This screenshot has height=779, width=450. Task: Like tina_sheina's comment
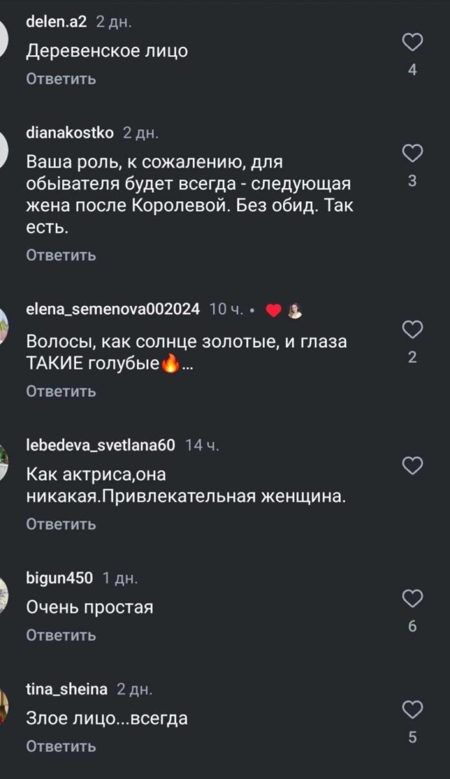point(412,710)
